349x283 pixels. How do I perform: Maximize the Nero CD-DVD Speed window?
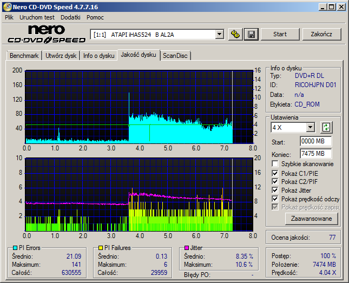click(332, 7)
